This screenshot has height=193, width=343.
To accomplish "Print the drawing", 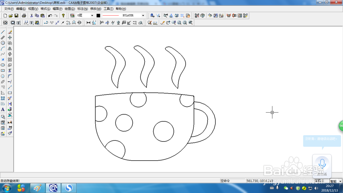I will click(x=24, y=15).
